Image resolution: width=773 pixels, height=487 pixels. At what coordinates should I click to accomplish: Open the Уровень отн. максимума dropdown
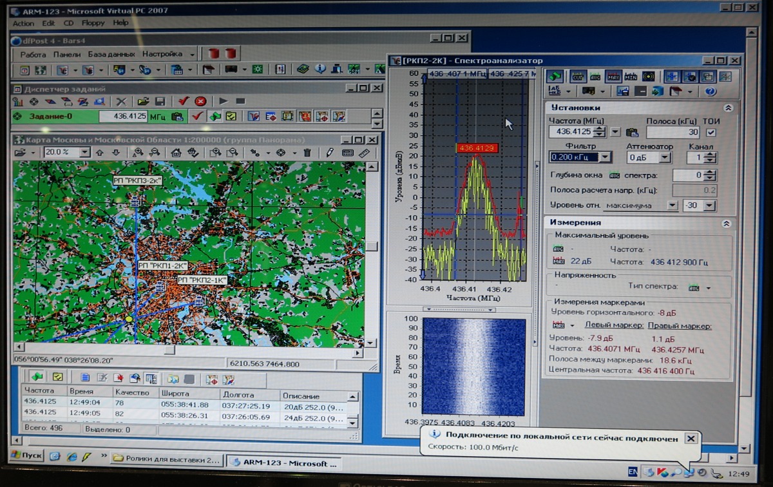(x=672, y=205)
